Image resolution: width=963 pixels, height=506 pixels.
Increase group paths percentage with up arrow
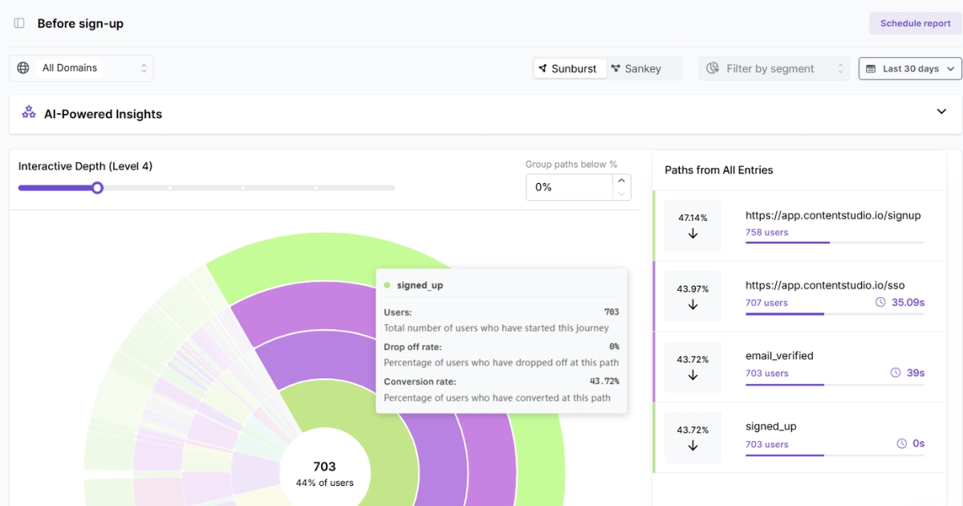[621, 181]
